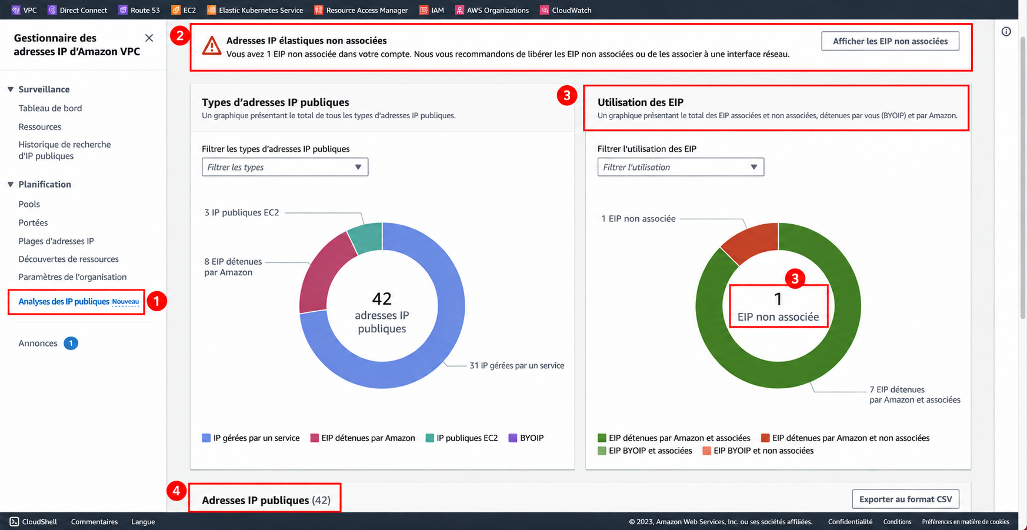This screenshot has height=530, width=1027.
Task: Click the blue IP gérées par un service legend swatch
Action: 206,438
